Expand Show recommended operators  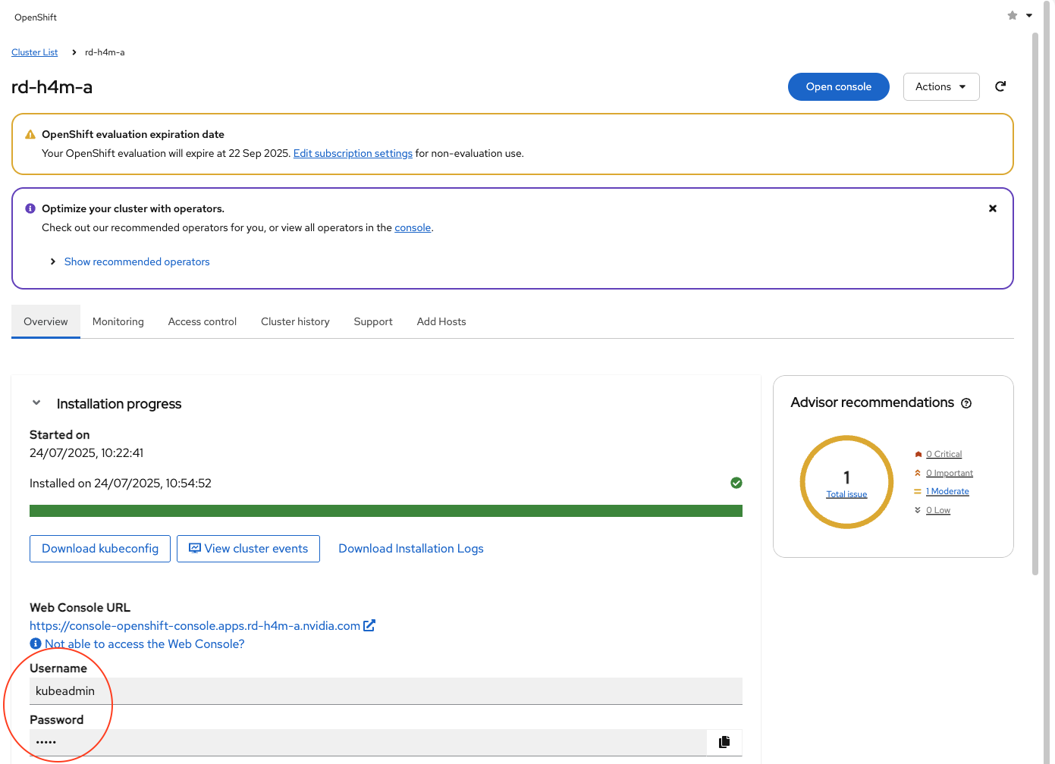pos(137,261)
